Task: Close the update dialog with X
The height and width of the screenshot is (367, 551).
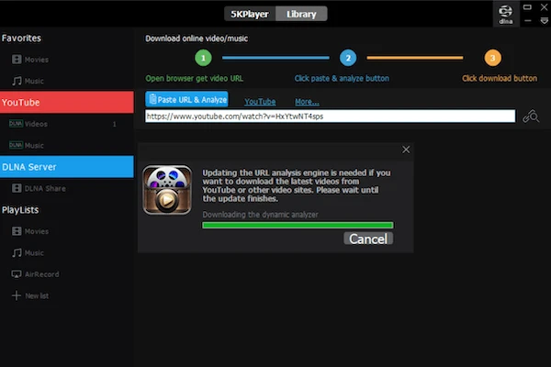Action: pyautogui.click(x=406, y=150)
